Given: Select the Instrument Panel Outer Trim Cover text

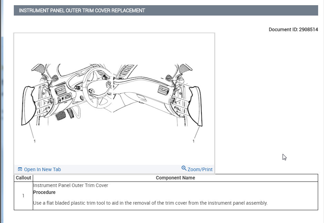Looking at the screenshot, I should (71, 185).
